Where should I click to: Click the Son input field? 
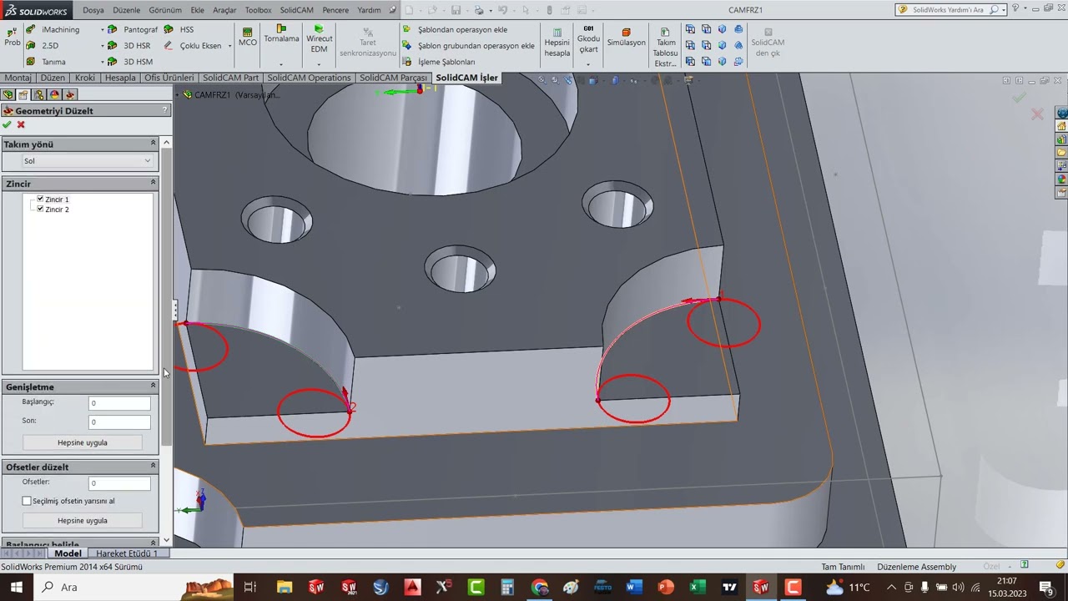(x=119, y=422)
